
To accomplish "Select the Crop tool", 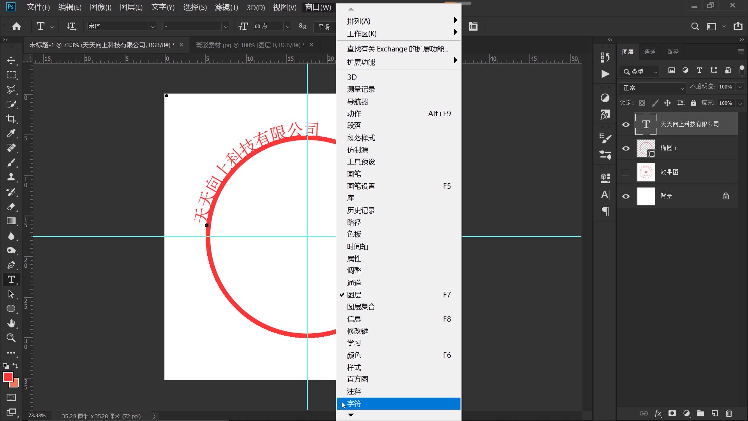I will [11, 119].
